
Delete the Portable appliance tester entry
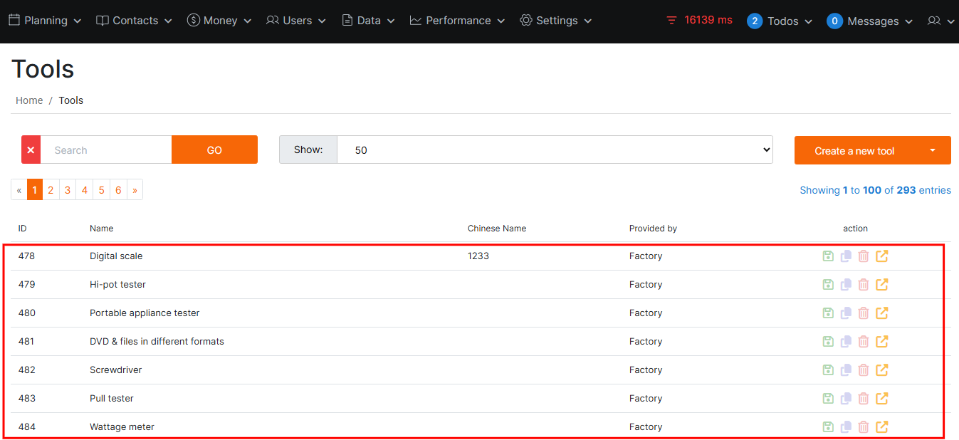(x=864, y=313)
